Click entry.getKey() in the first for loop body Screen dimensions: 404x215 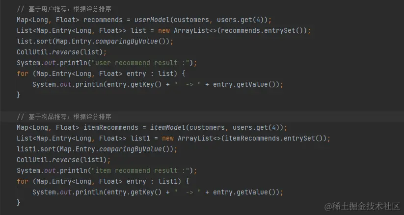[134, 85]
